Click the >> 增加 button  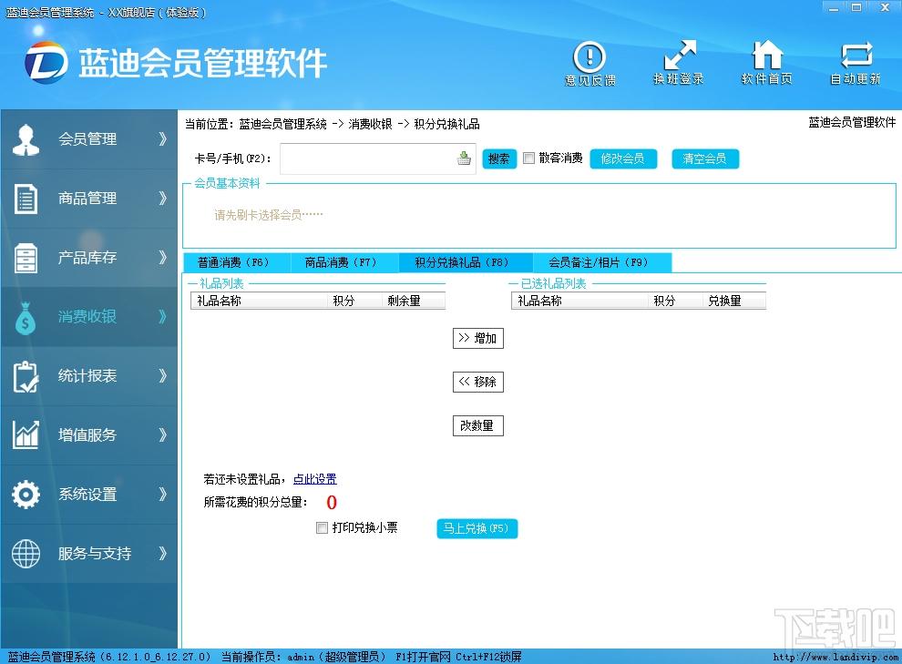tap(478, 338)
